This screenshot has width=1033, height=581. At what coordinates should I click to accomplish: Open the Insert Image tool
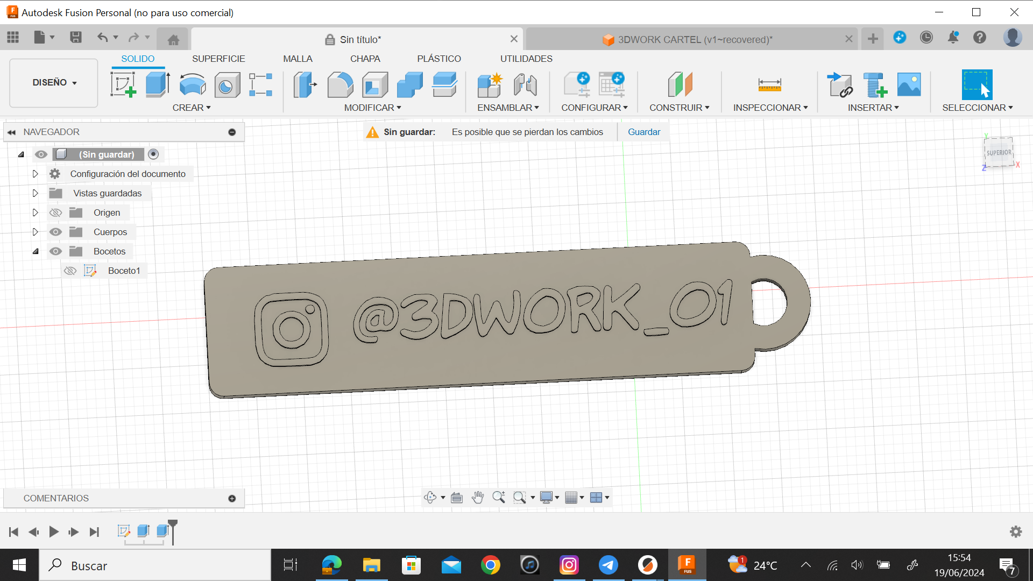908,84
